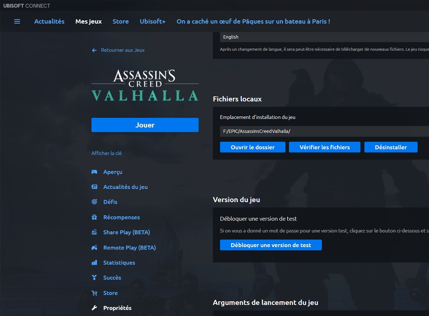Go to the Actualités tab
The width and height of the screenshot is (429, 316).
click(49, 21)
